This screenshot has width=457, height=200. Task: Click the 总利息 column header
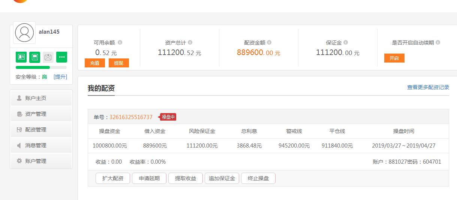point(249,131)
